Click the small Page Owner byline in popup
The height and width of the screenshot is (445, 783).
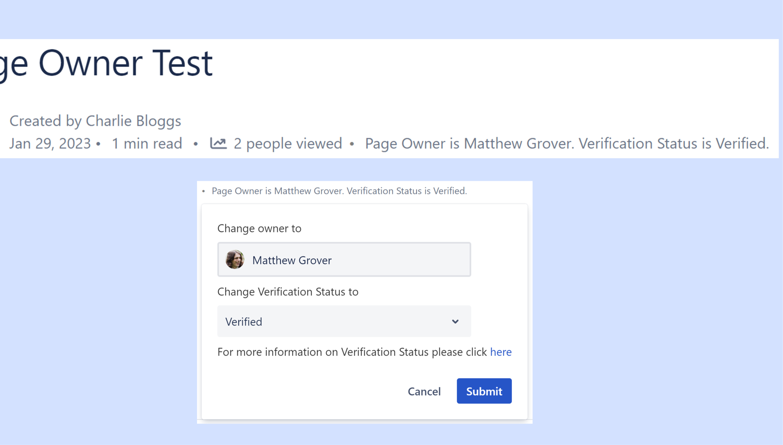pyautogui.click(x=339, y=191)
